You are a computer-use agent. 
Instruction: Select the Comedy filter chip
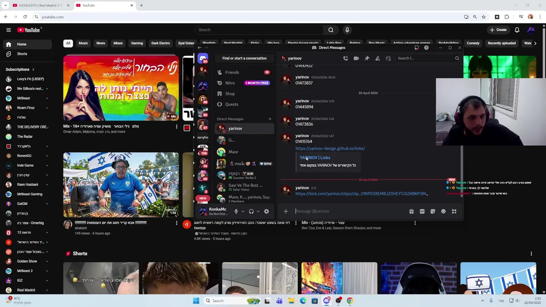coord(473,43)
